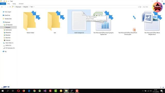Open the address bar history dropdown
Viewport: 165px width, 93px height.
coord(138,7)
